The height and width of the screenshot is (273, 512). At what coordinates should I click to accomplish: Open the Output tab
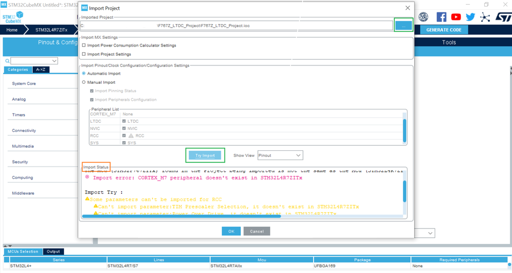tap(53, 252)
